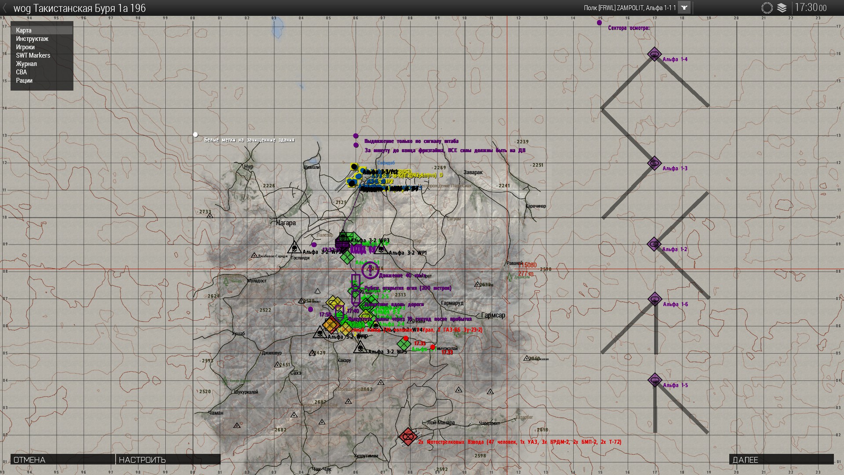The width and height of the screenshot is (844, 475).
Task: Click the Альфа 1-4 purple diamond marker
Action: (x=654, y=55)
